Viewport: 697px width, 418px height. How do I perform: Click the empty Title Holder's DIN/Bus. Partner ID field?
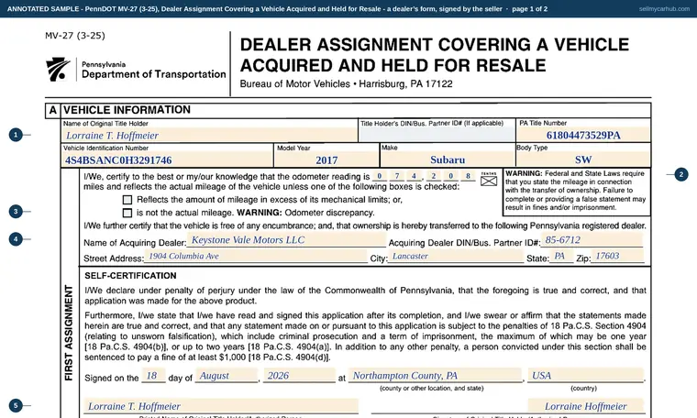pos(436,135)
